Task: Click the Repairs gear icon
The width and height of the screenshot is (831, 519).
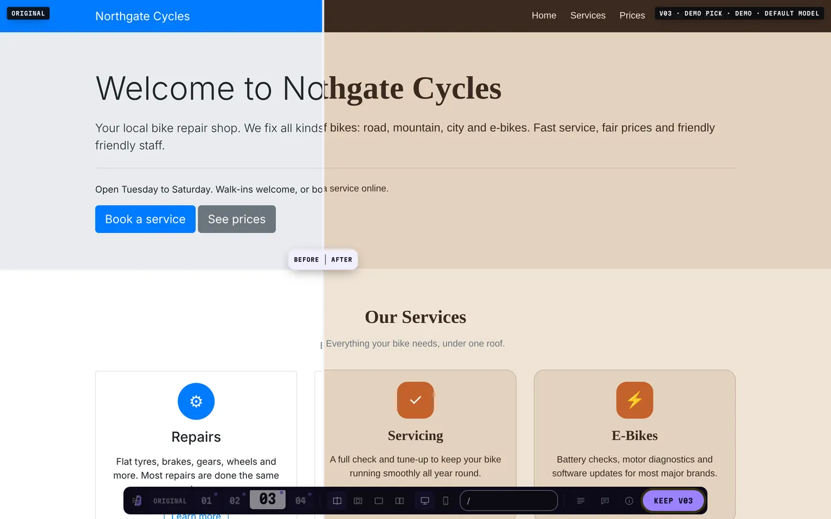Action: (196, 401)
